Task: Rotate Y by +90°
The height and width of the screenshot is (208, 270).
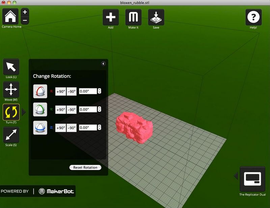Action: coord(61,110)
